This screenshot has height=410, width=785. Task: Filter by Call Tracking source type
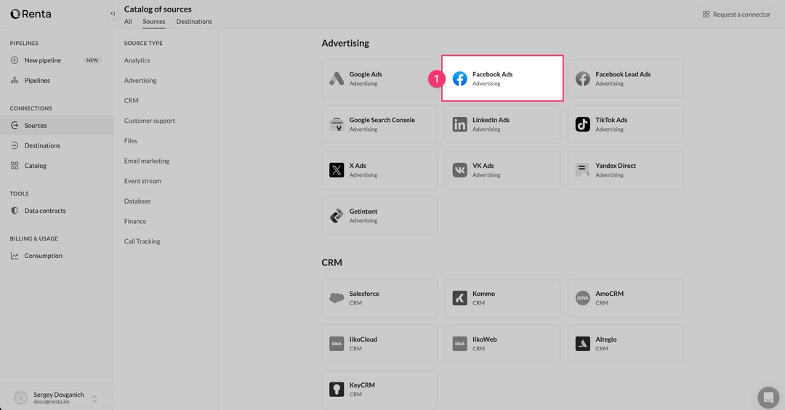pyautogui.click(x=142, y=241)
